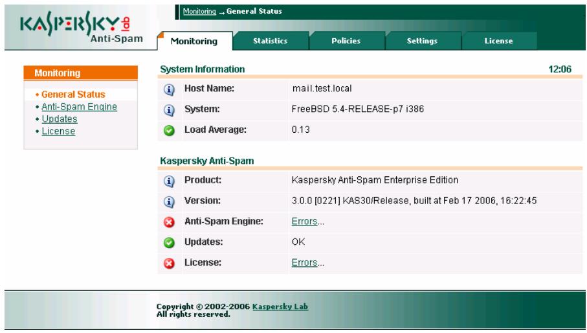Image resolution: width=587 pixels, height=333 pixels.
Task: Click the Kaspersky Anti-Spam section heading
Action: [x=207, y=161]
